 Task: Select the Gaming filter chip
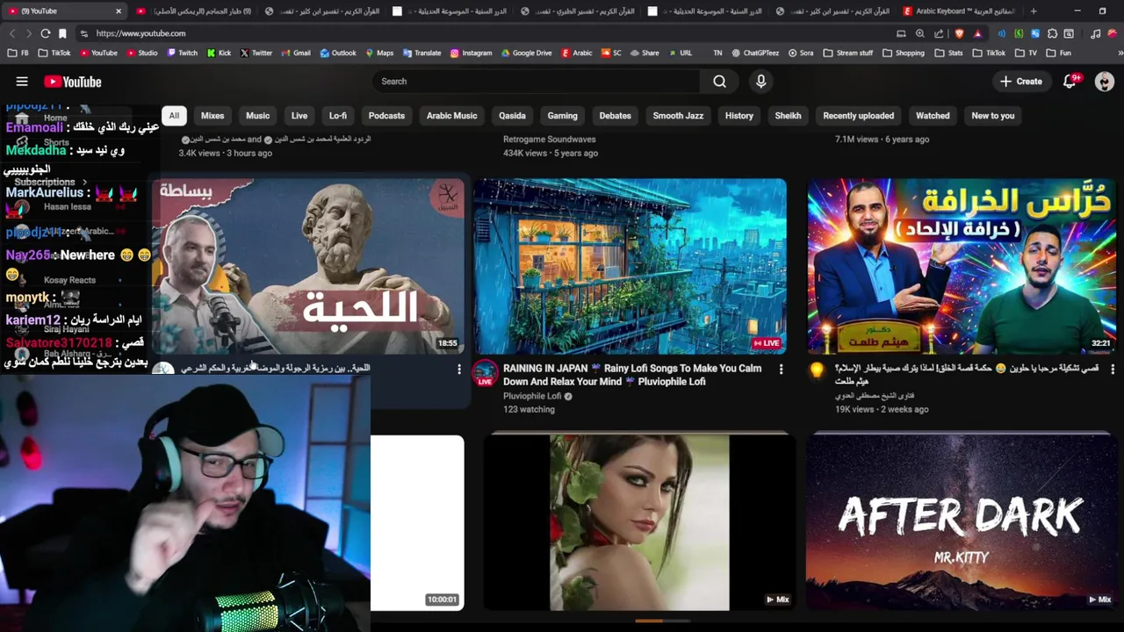(563, 116)
